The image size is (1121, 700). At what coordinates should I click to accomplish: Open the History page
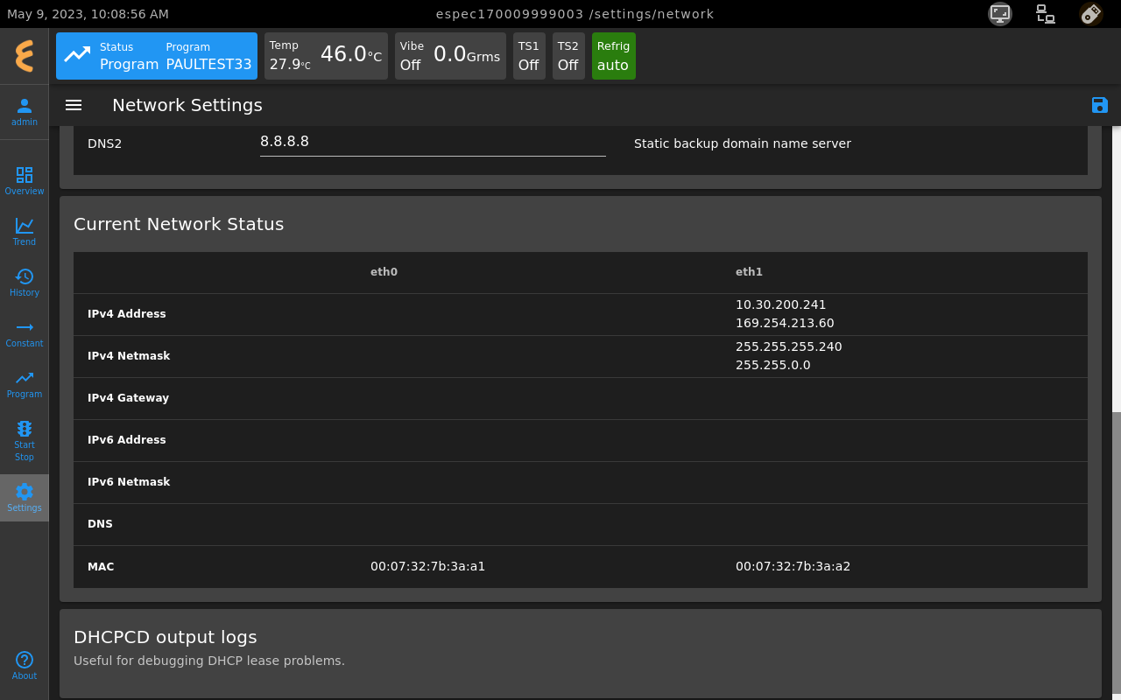point(25,283)
